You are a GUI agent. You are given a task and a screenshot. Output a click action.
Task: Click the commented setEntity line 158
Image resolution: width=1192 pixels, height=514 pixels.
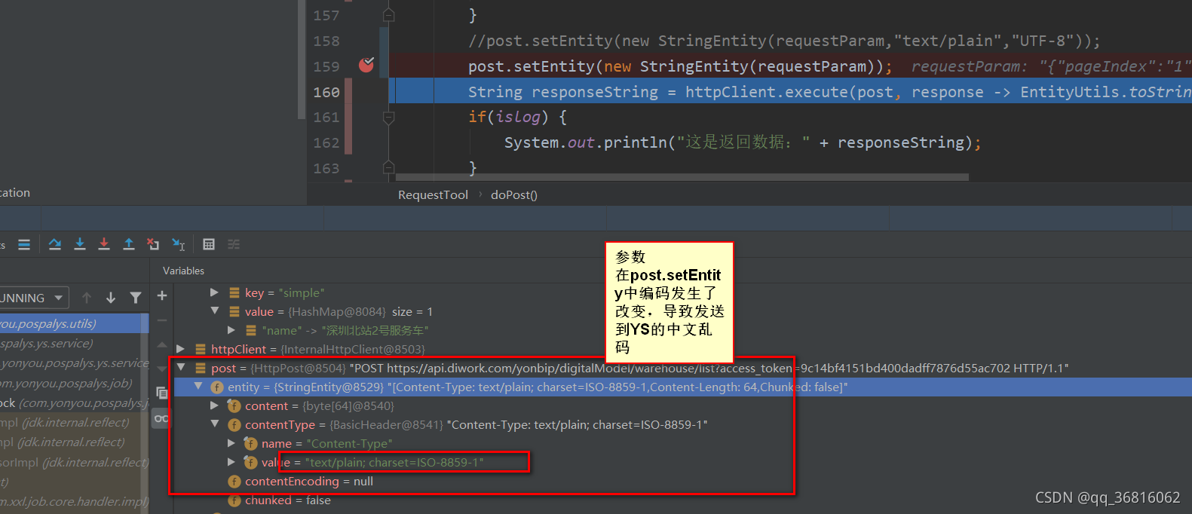(x=784, y=41)
